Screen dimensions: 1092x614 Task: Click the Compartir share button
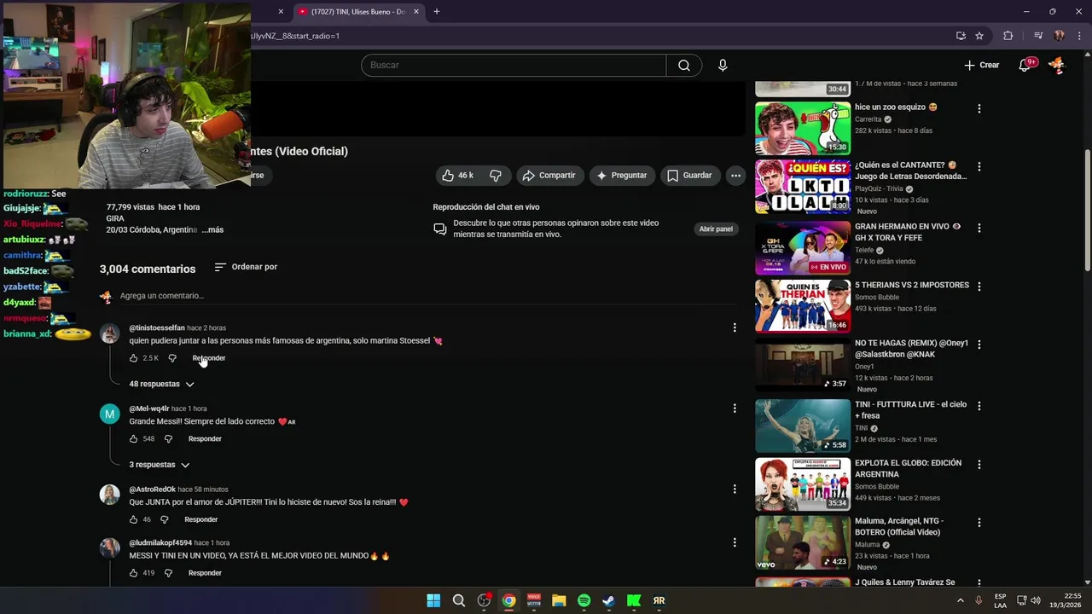549,176
